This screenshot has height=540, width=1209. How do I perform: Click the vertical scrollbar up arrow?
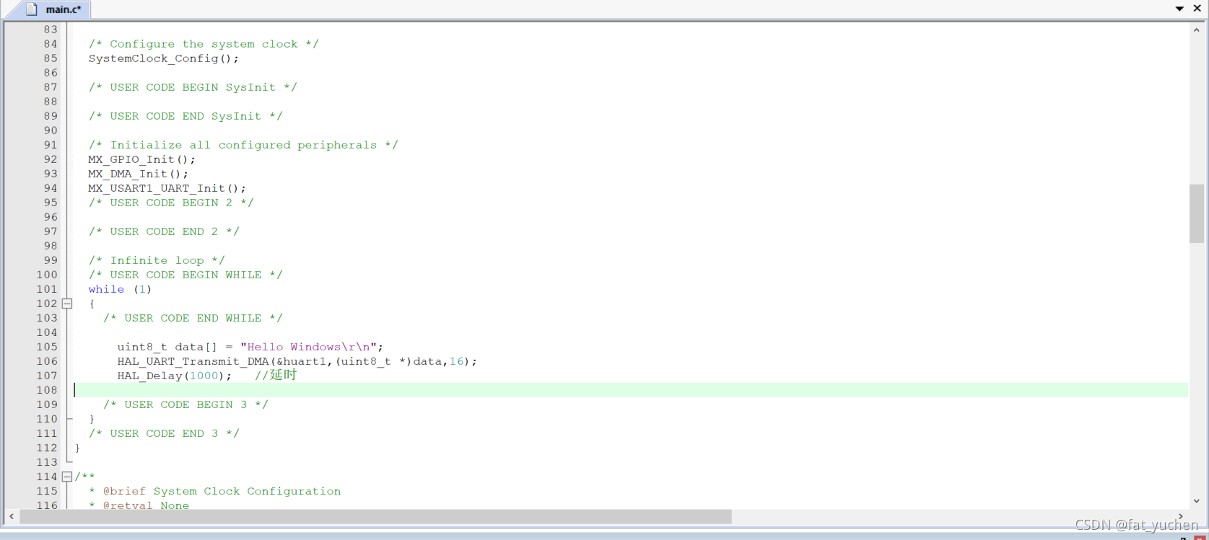[1196, 30]
